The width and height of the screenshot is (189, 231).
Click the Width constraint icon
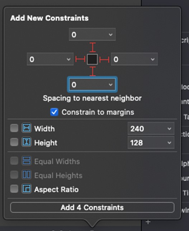pos(27,128)
